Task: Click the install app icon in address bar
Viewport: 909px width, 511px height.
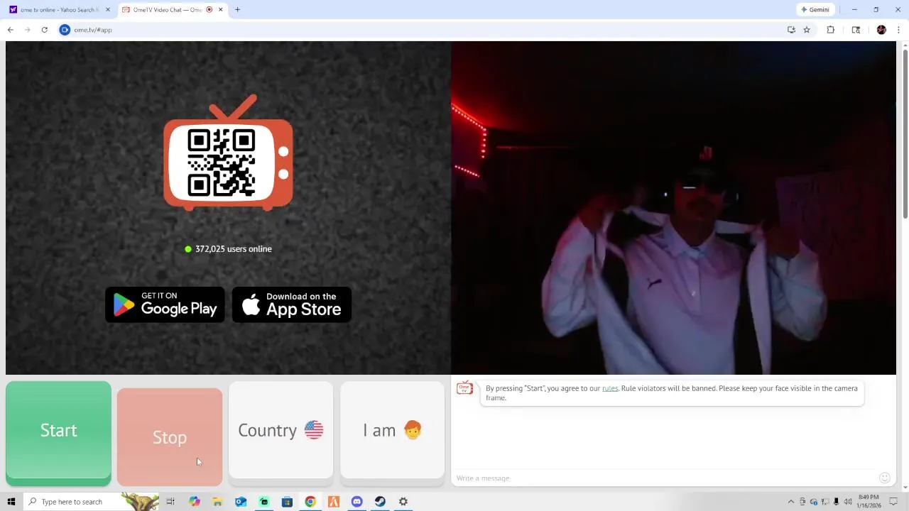Action: coord(791,30)
